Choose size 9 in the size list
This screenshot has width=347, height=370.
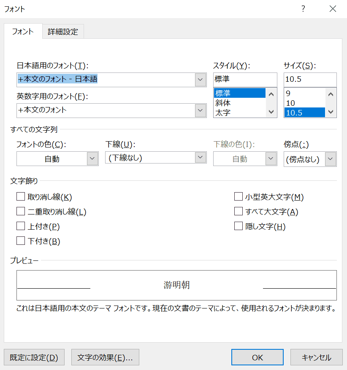305,93
